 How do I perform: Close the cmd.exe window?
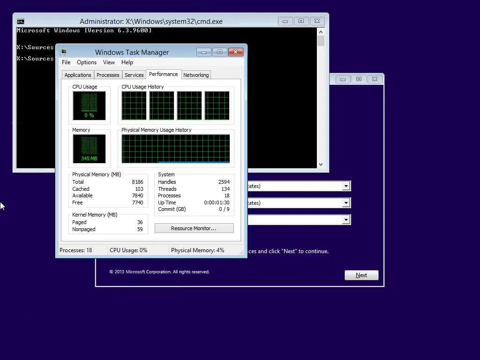pyautogui.click(x=317, y=21)
